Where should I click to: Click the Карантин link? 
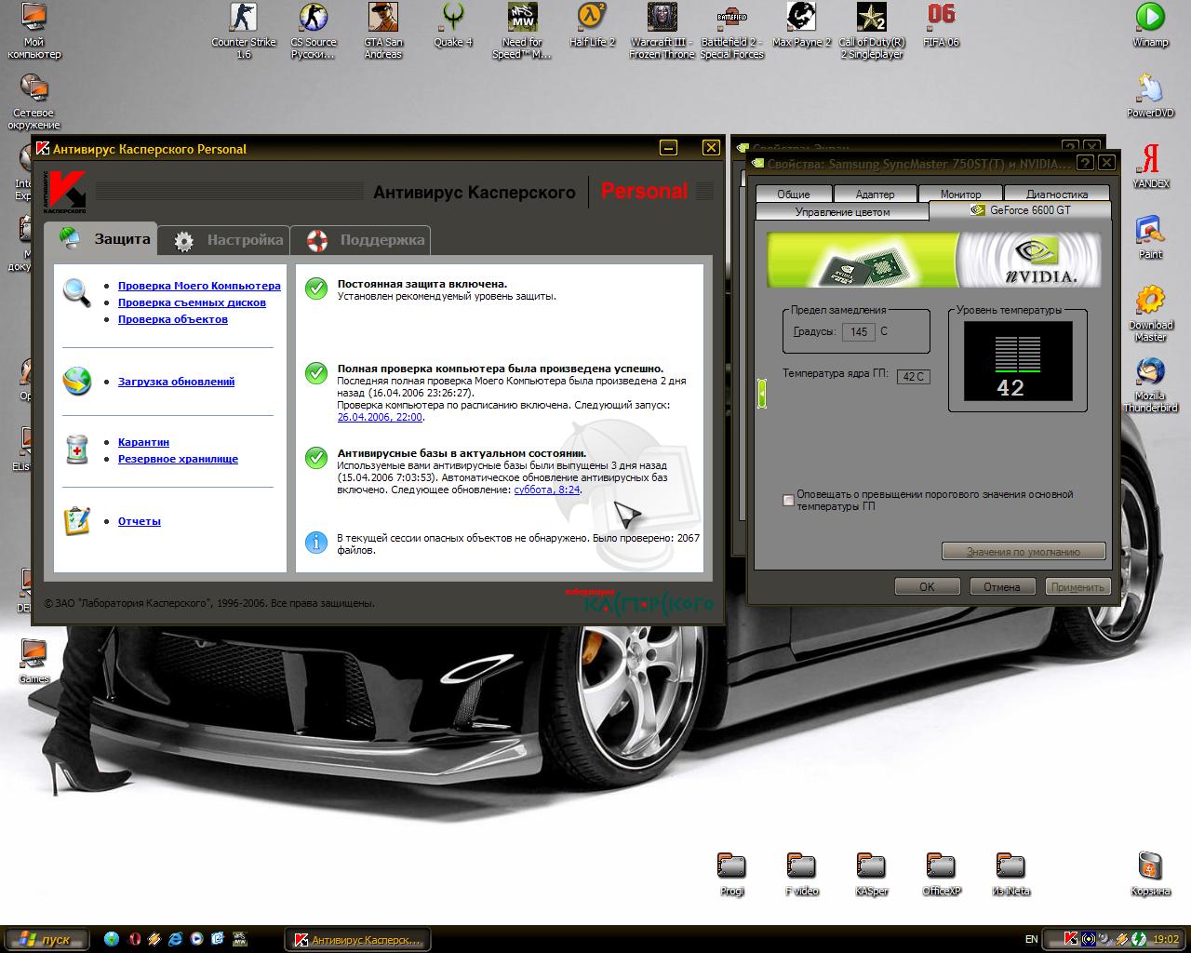(x=143, y=442)
